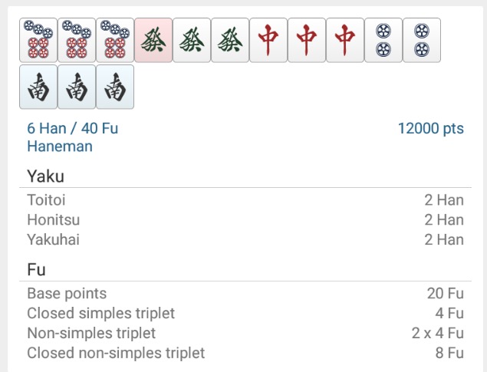Screen dimensions: 487x372
Task: Select the first south wind tile
Action: tap(38, 87)
